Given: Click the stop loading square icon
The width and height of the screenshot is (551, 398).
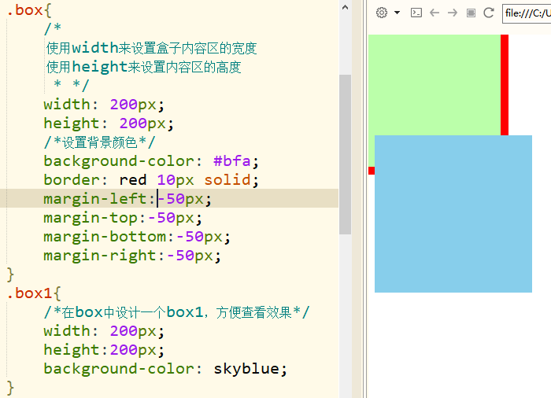Looking at the screenshot, I should 471,13.
